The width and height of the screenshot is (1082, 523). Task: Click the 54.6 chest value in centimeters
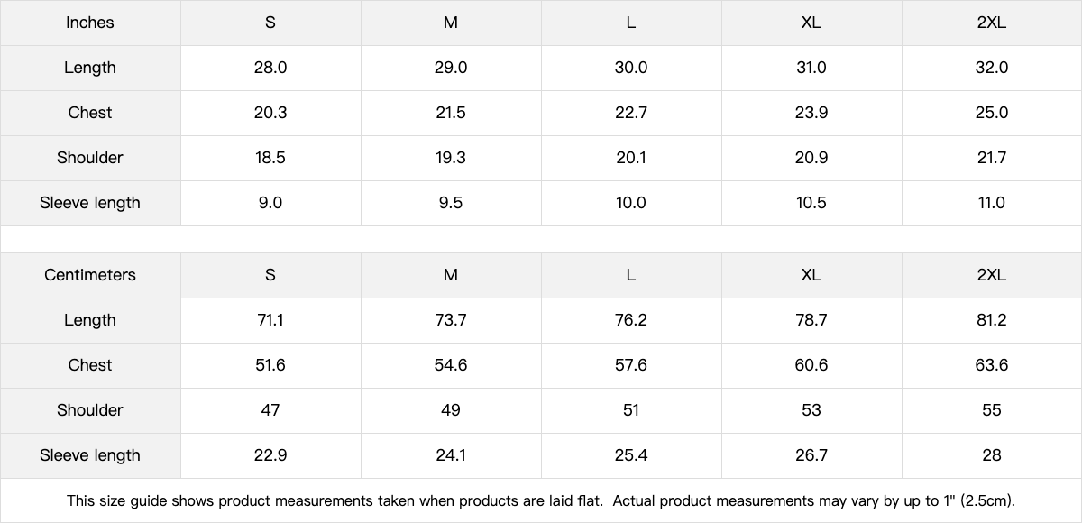pos(451,365)
